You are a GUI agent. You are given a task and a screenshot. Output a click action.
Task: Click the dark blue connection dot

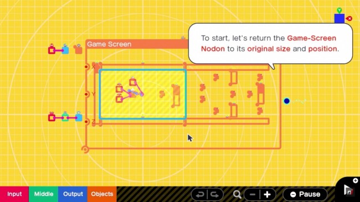[x=286, y=101]
